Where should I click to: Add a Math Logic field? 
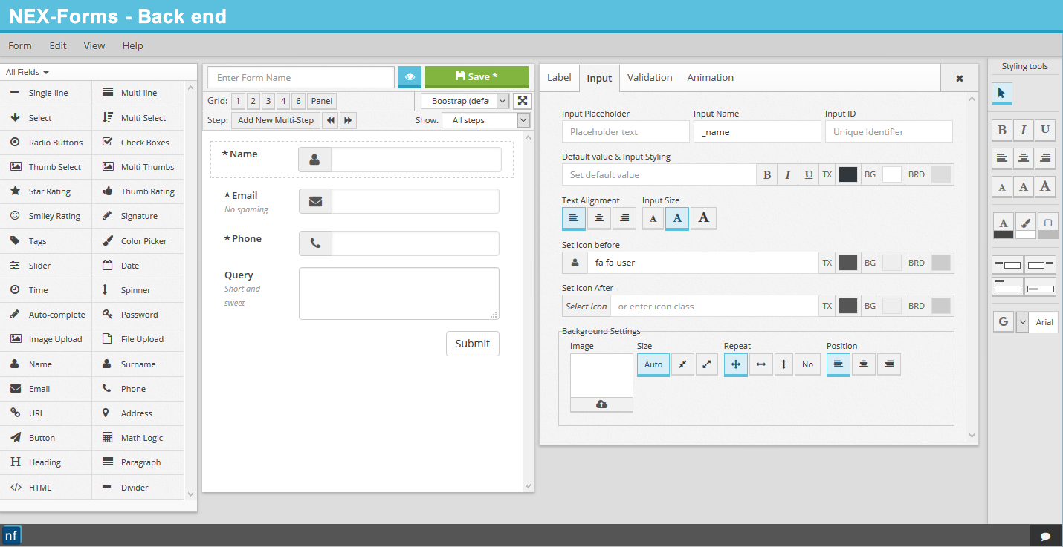click(x=138, y=438)
